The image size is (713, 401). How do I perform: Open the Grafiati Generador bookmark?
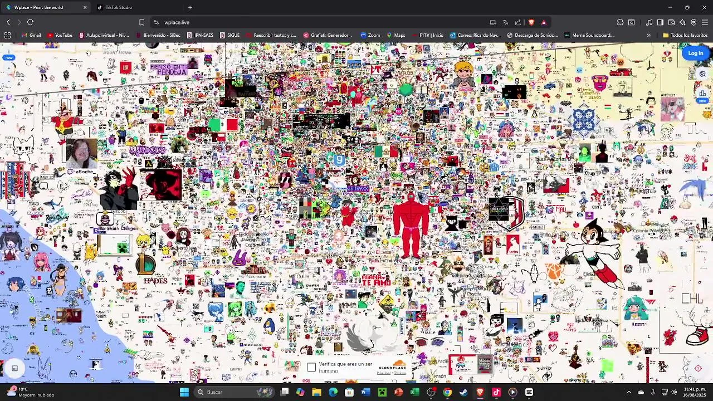(x=328, y=35)
